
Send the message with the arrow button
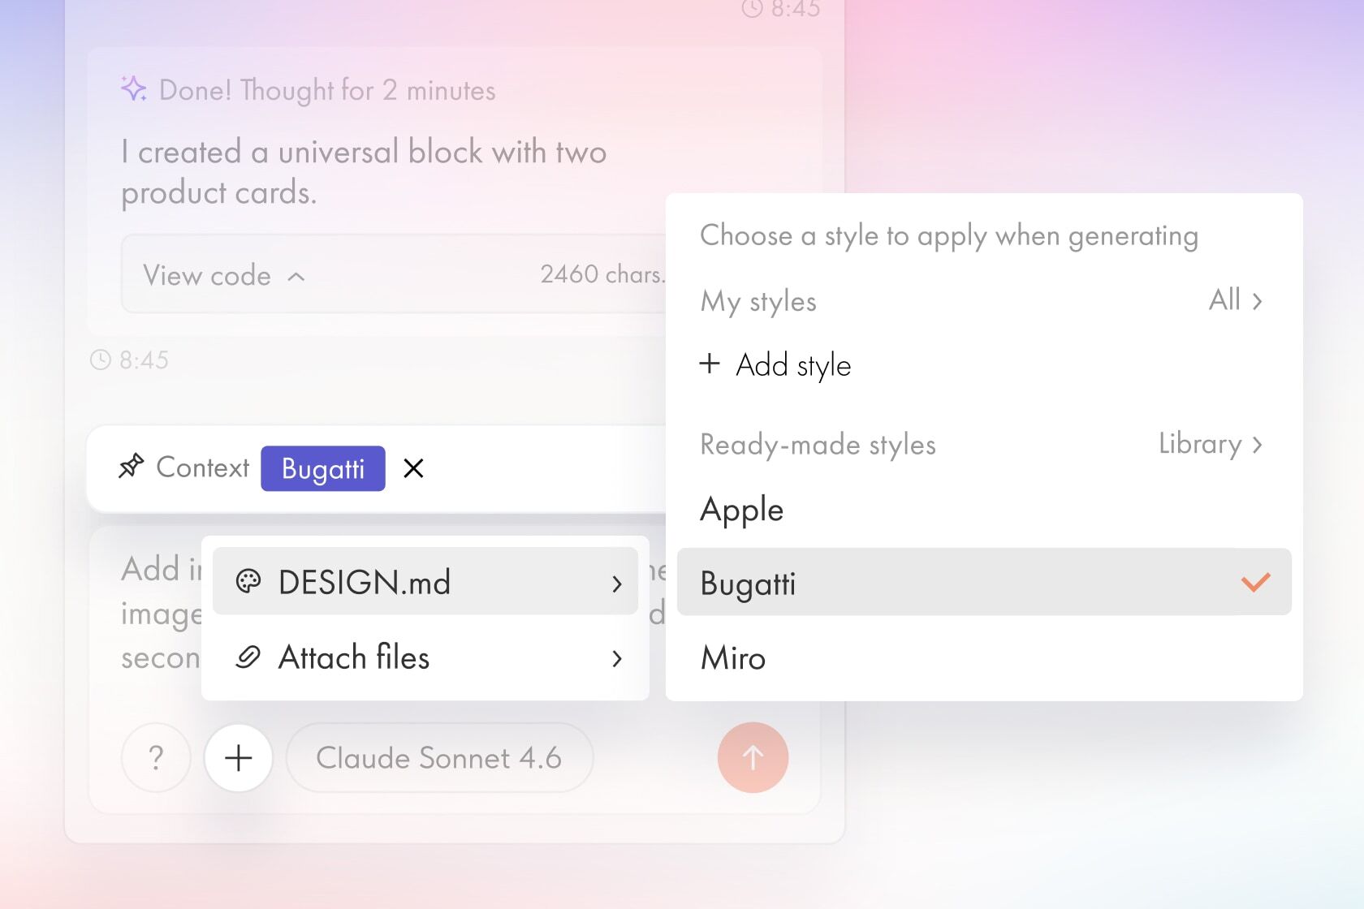coord(753,757)
